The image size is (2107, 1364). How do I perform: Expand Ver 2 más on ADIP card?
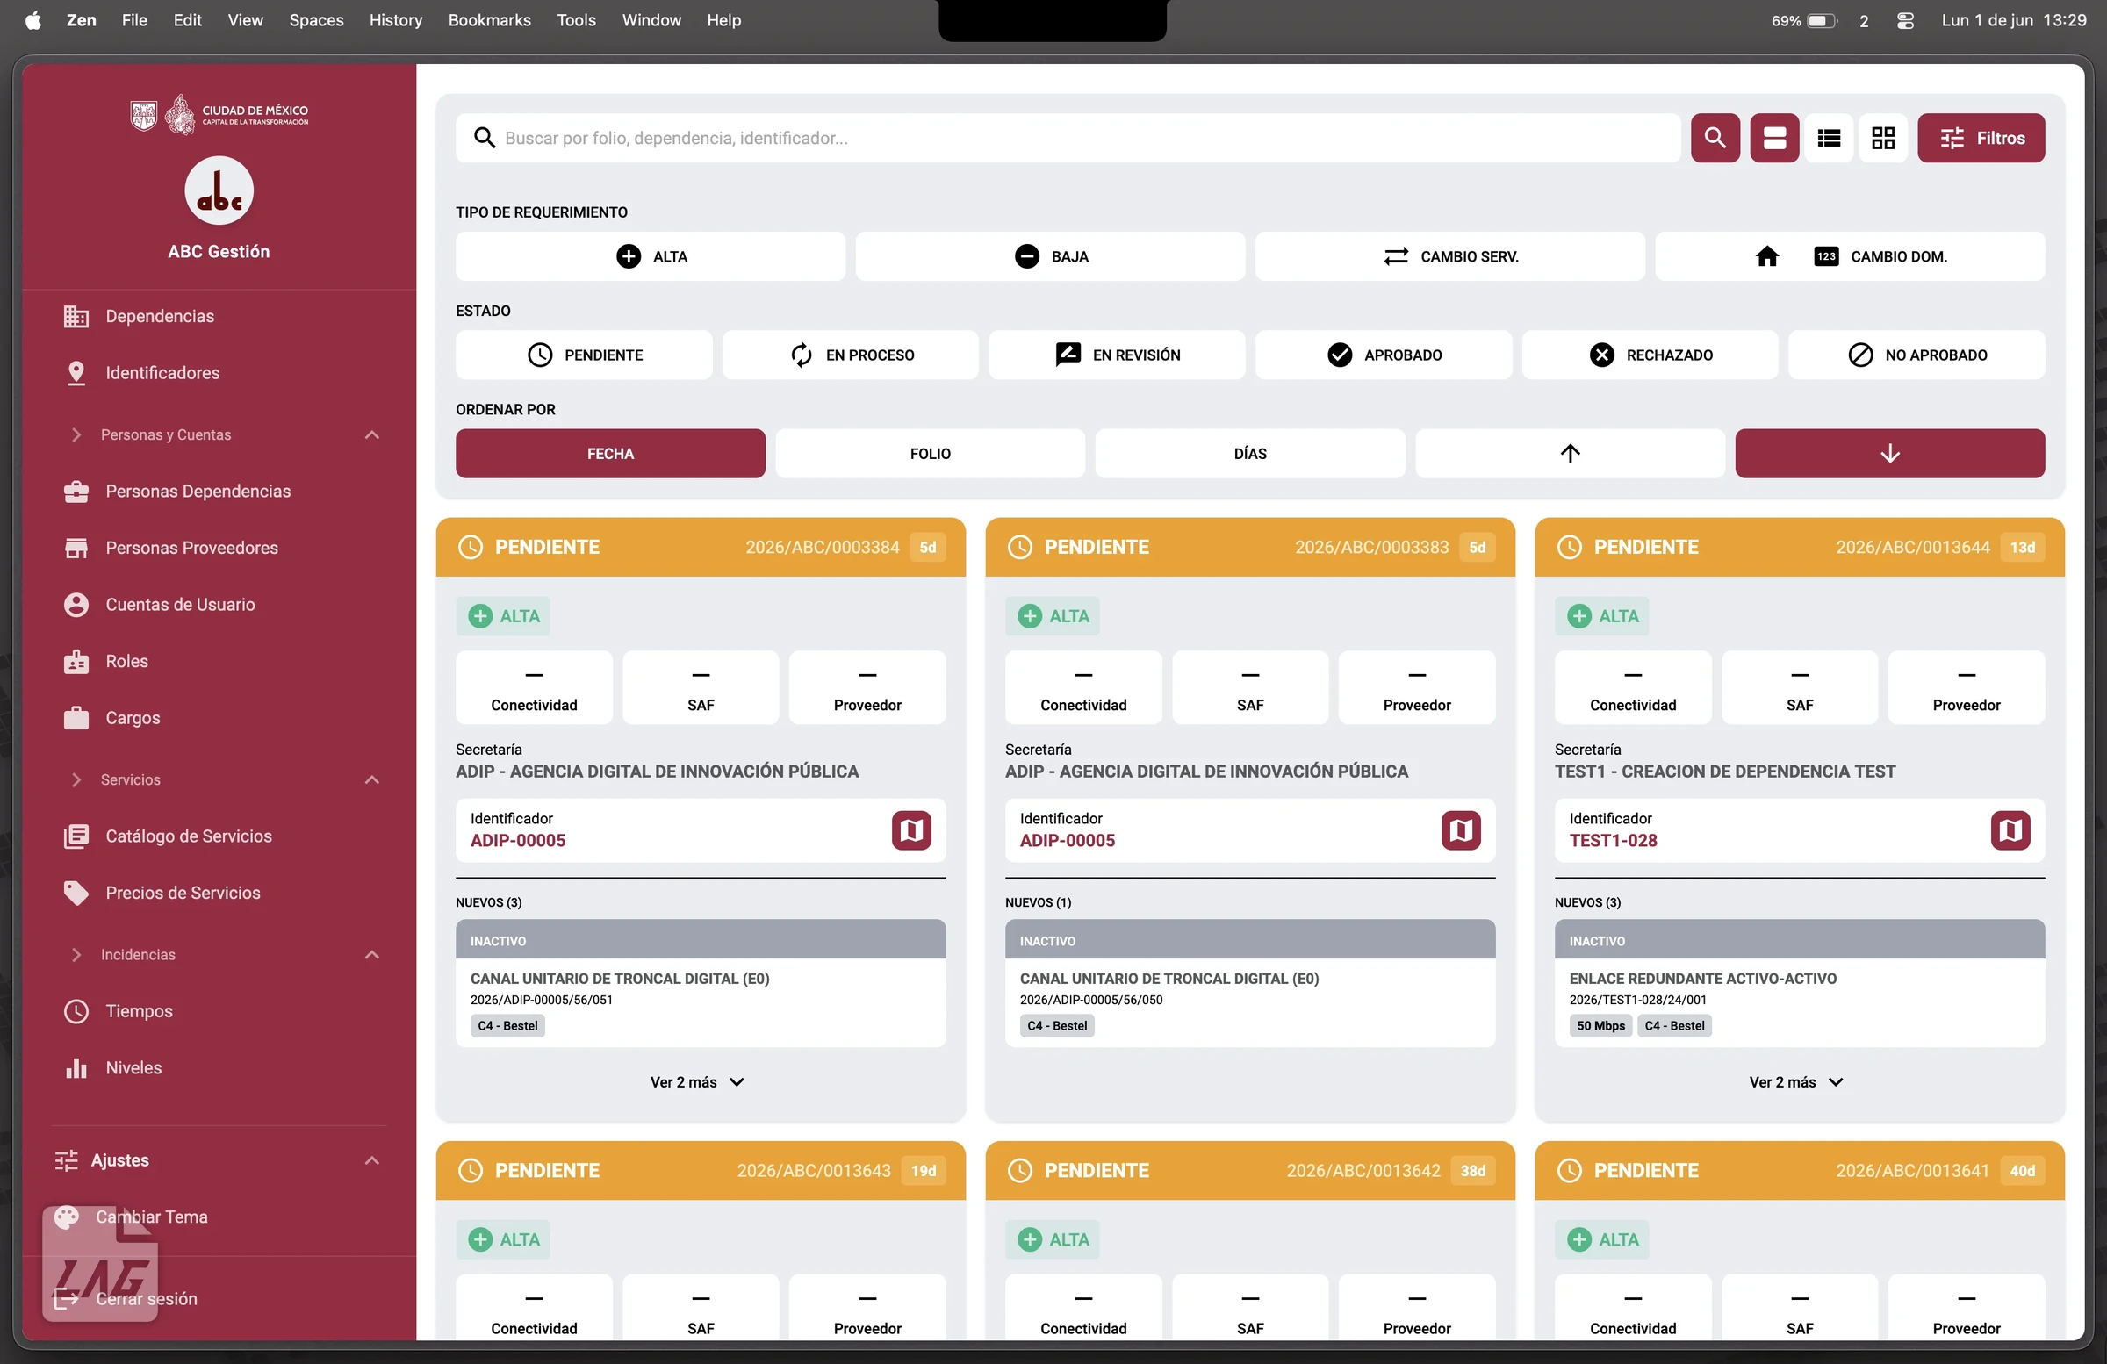tap(698, 1082)
